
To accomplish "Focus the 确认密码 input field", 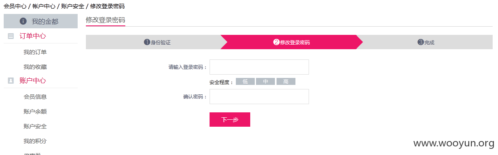I will click(x=259, y=97).
